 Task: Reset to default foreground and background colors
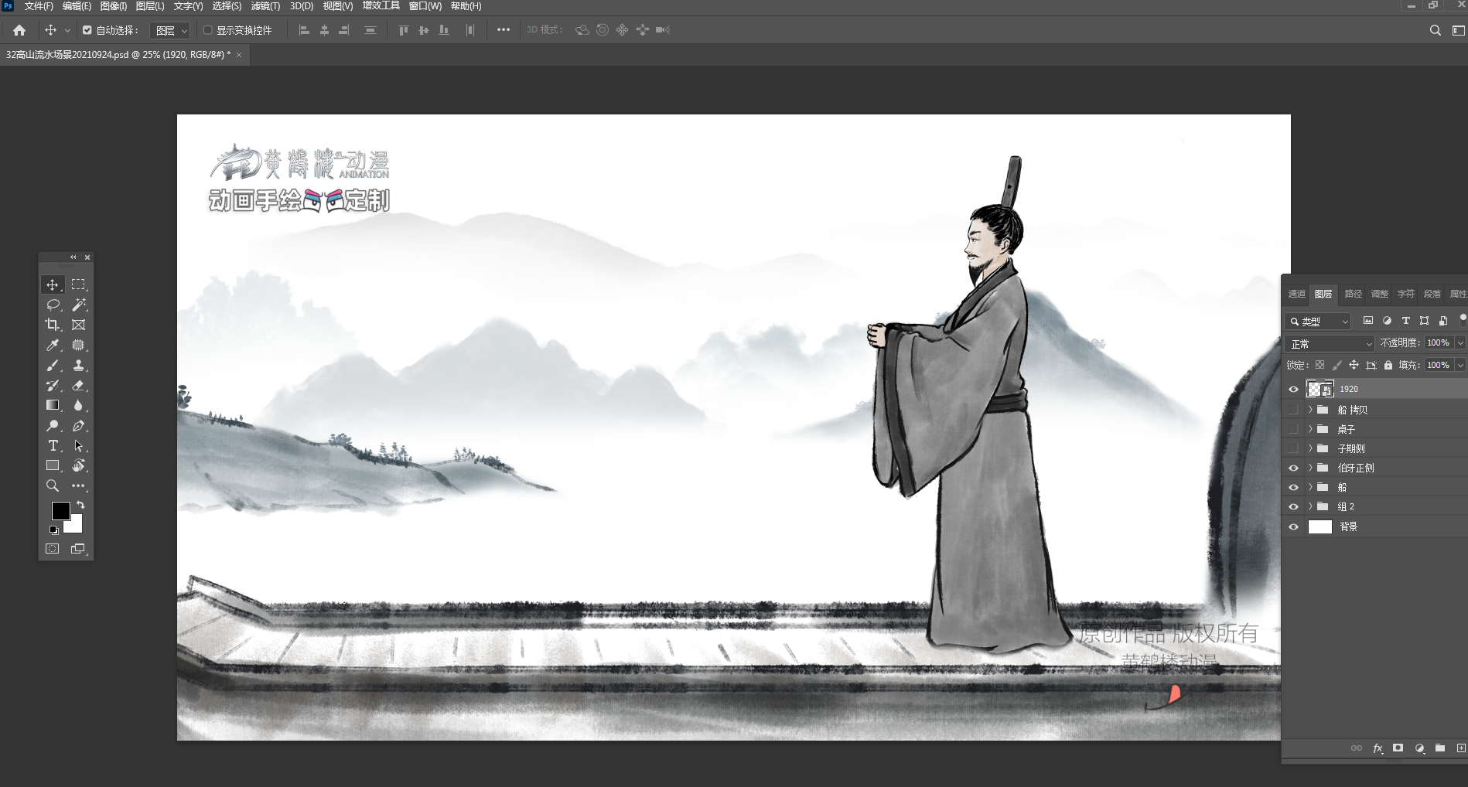click(53, 530)
